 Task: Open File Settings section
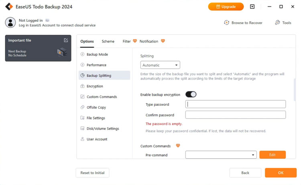104,118
